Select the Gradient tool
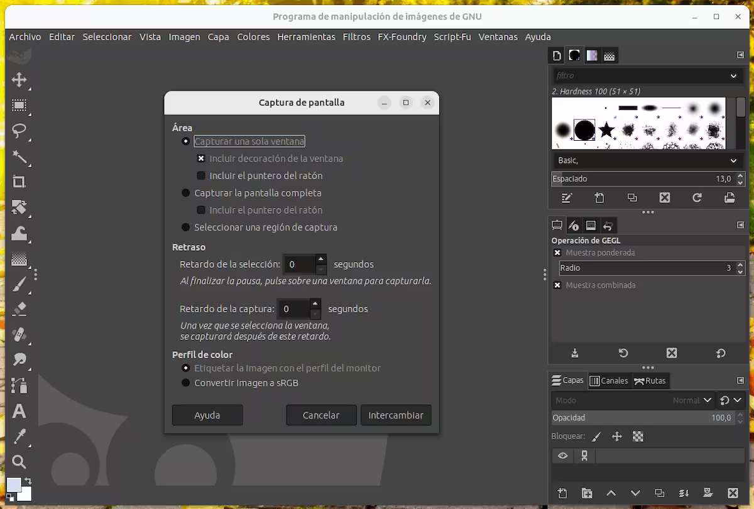 point(19,258)
